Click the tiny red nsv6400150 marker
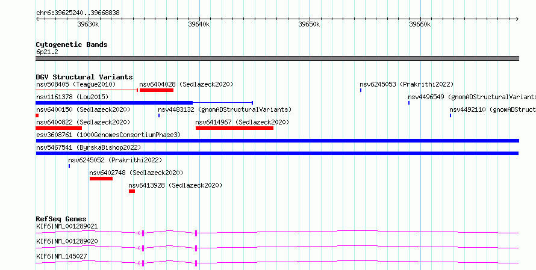The width and height of the screenshot is (536, 270). coord(37,115)
